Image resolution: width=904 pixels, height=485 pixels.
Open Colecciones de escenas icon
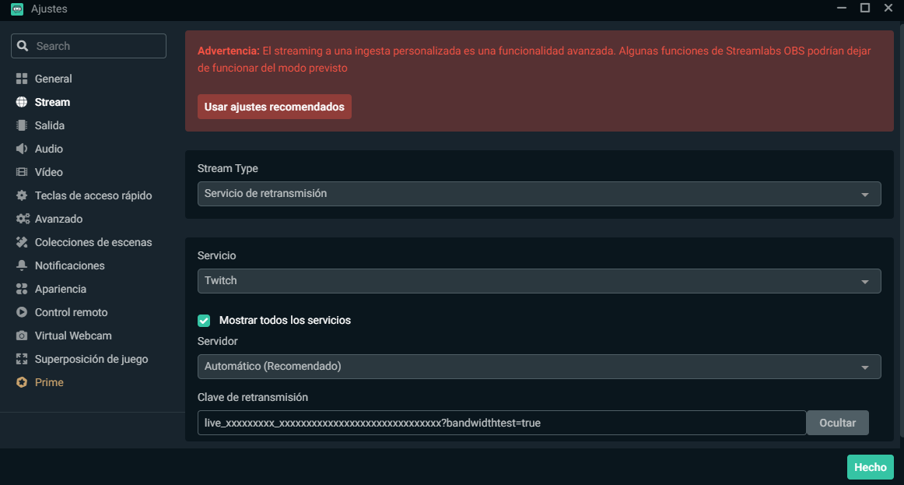pos(22,241)
